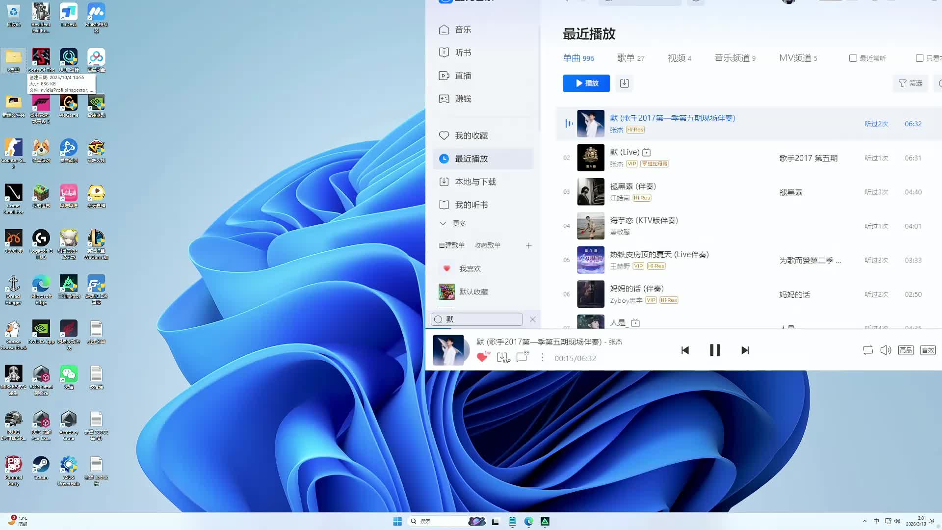Click the volume speaker icon
Screen dimensions: 942x530
(x=886, y=350)
